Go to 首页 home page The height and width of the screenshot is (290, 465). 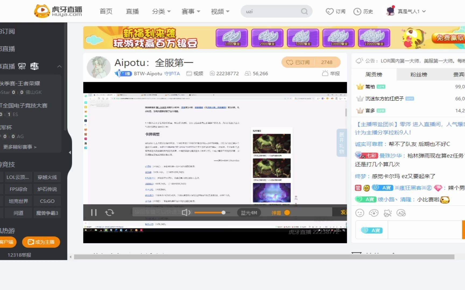106,11
